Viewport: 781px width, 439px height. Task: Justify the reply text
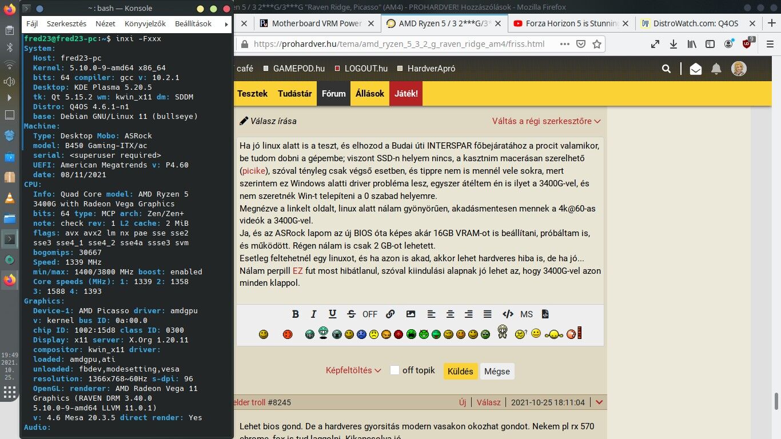click(x=488, y=314)
